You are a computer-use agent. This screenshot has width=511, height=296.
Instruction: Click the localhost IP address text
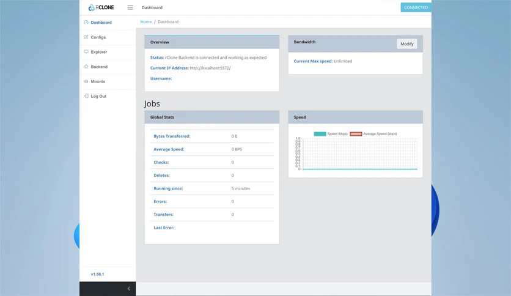click(x=210, y=68)
